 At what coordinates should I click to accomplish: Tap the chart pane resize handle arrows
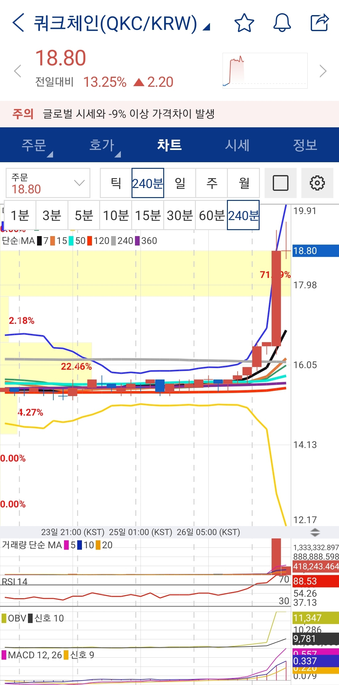[x=315, y=532]
